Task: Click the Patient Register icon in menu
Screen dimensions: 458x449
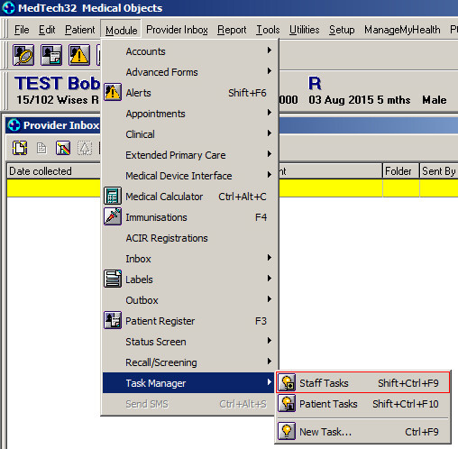Action: click(113, 320)
